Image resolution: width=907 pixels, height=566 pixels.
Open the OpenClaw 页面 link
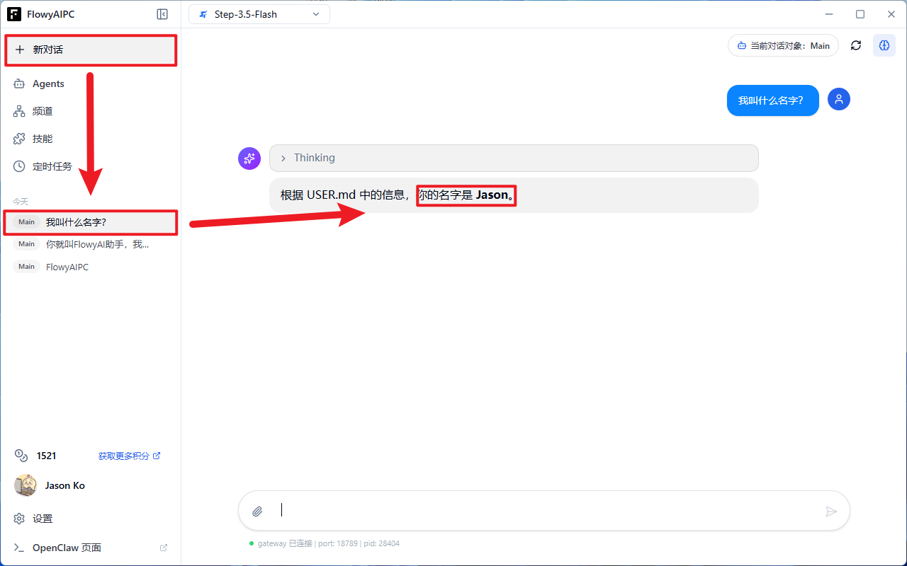pyautogui.click(x=67, y=547)
